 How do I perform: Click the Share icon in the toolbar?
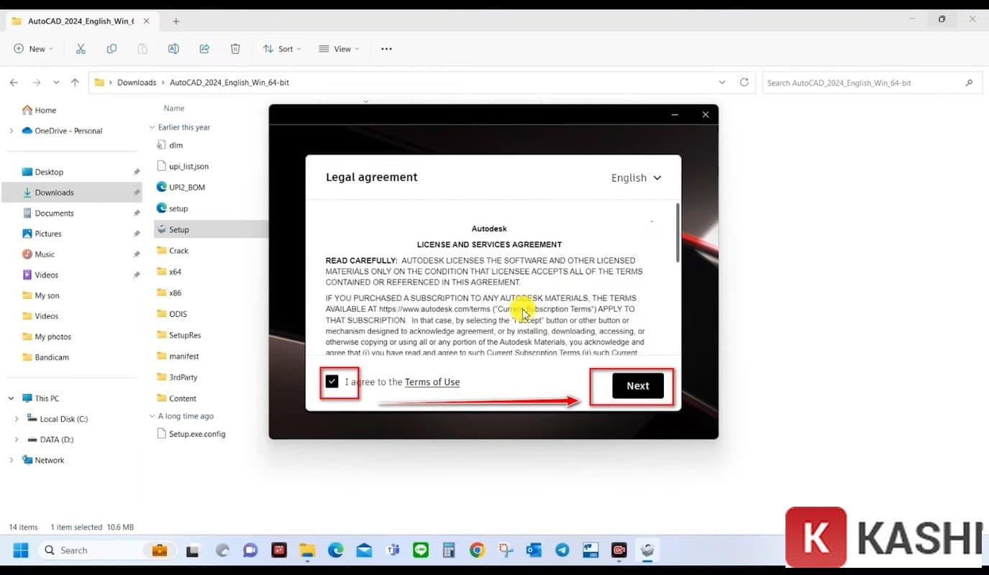coord(204,49)
